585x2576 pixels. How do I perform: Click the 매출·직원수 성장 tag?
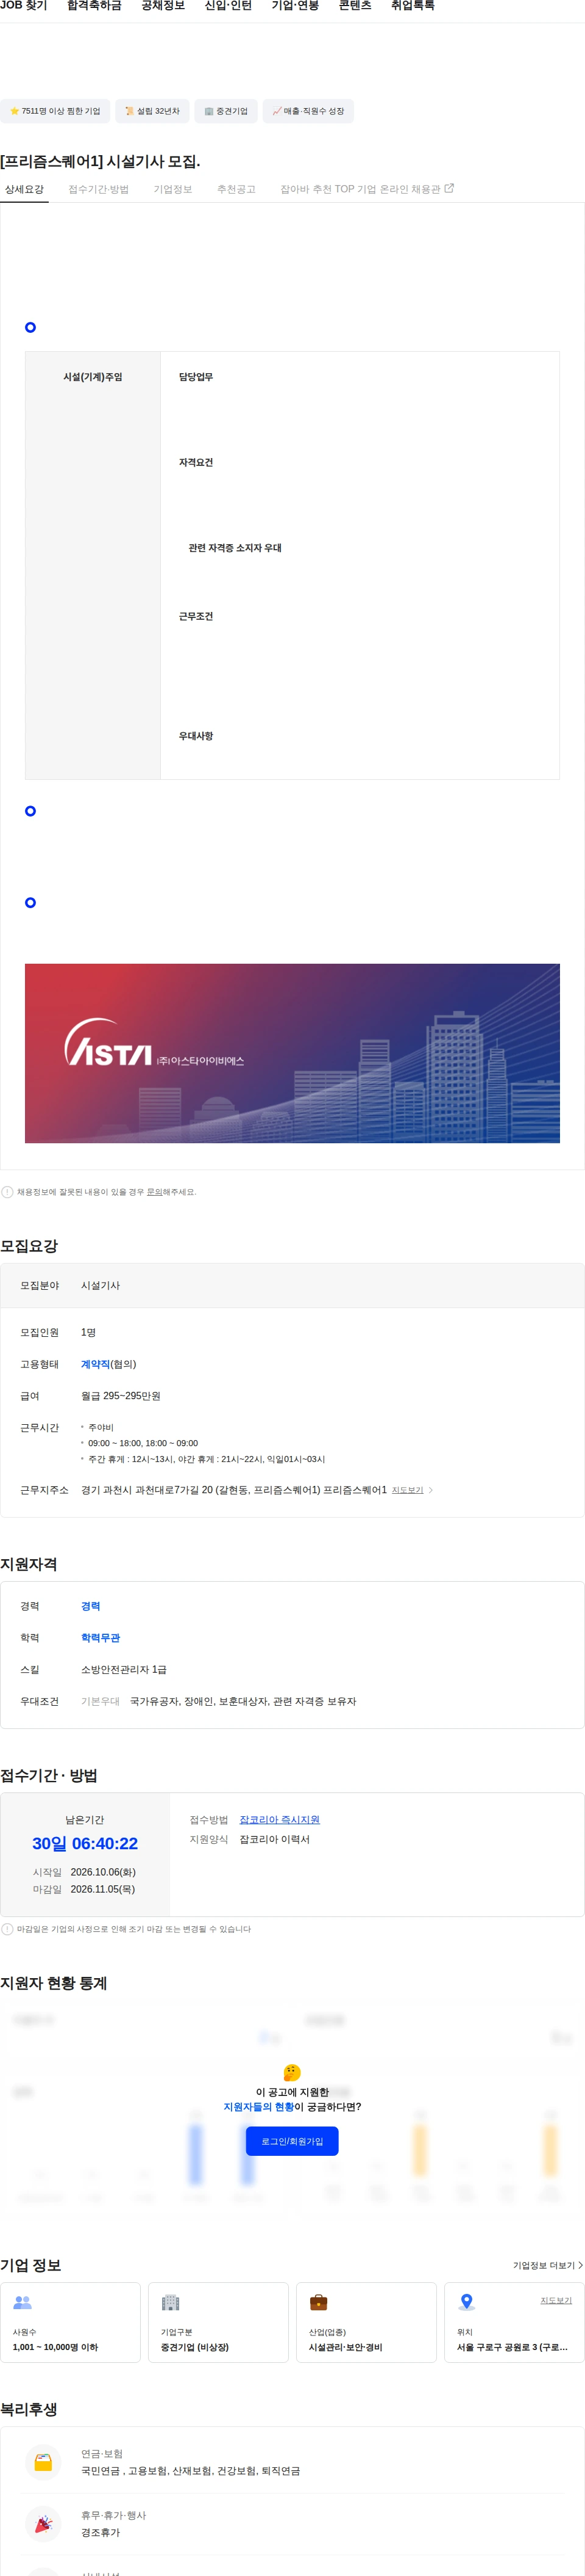tap(308, 111)
